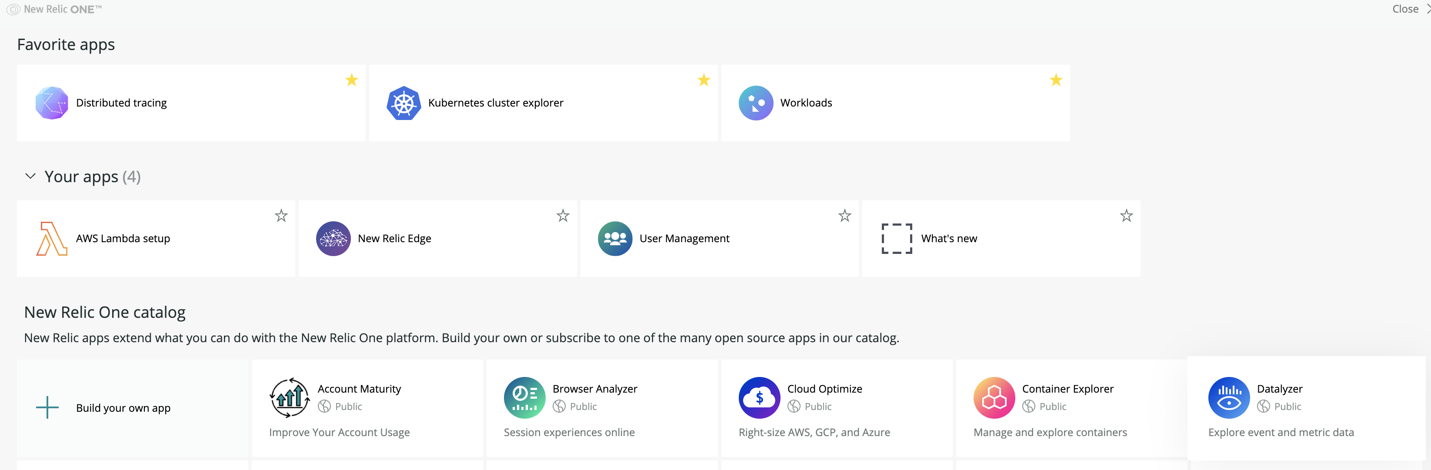Click the New Relic ONE logo icon
This screenshot has height=470, width=1431.
[13, 10]
